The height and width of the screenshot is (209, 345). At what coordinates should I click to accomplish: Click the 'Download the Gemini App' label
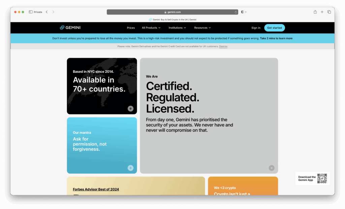click(x=307, y=179)
